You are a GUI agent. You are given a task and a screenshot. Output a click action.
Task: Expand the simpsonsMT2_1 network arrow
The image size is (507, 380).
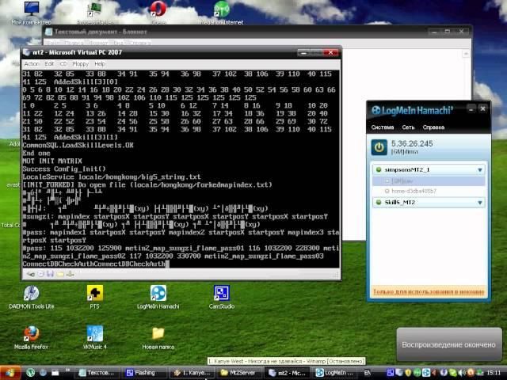click(480, 169)
